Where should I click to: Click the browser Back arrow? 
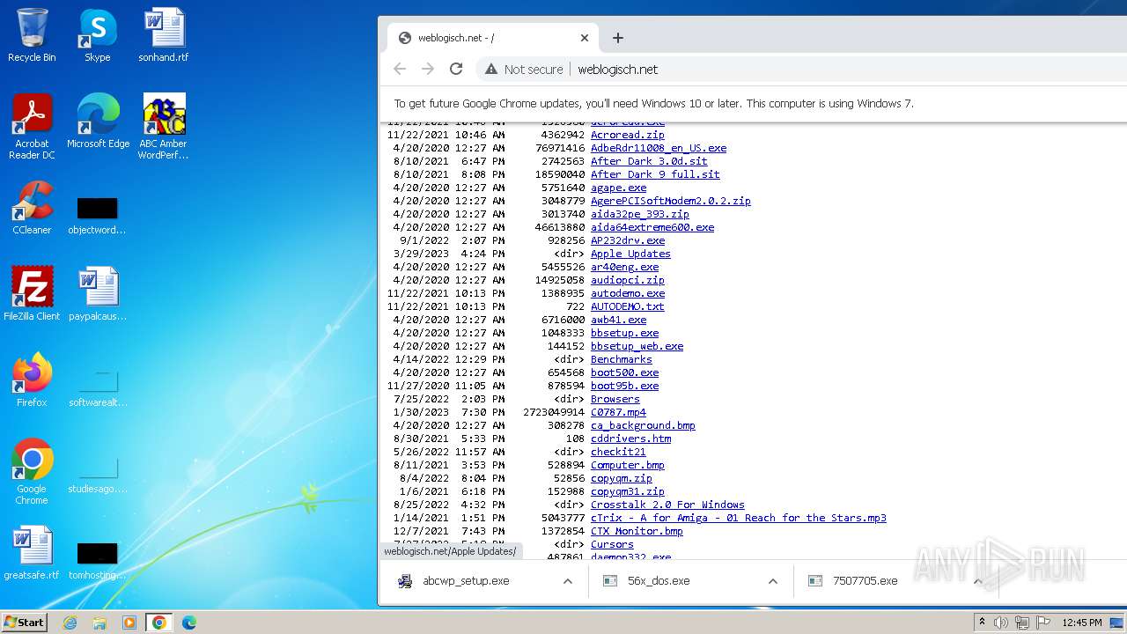(x=400, y=69)
